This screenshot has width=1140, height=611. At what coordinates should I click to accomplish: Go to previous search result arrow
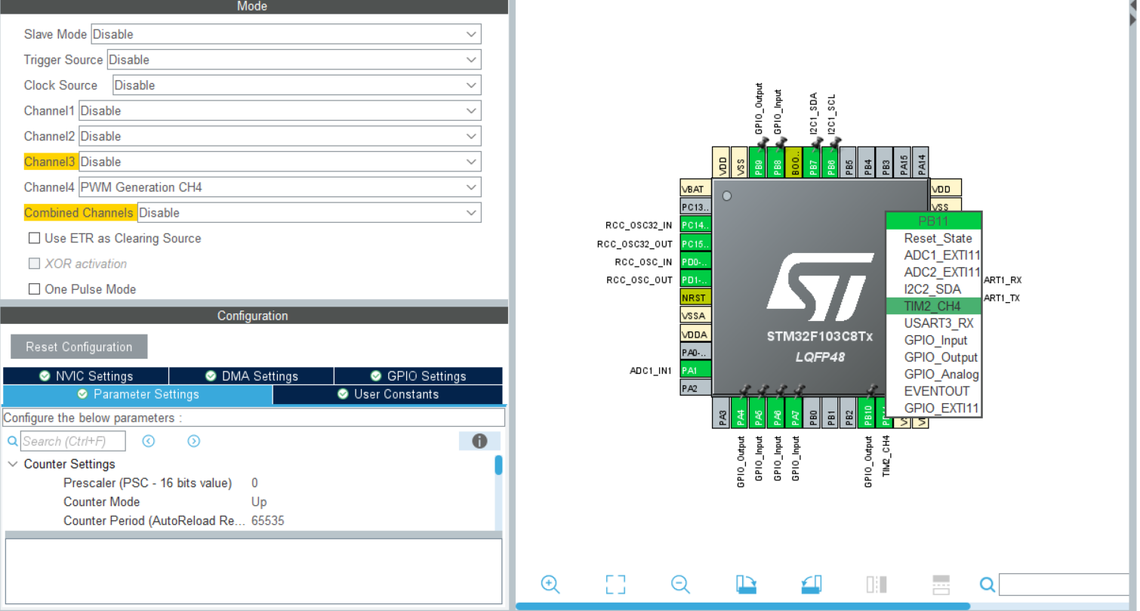(x=149, y=441)
